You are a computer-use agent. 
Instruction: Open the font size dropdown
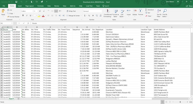(x=37, y=11)
